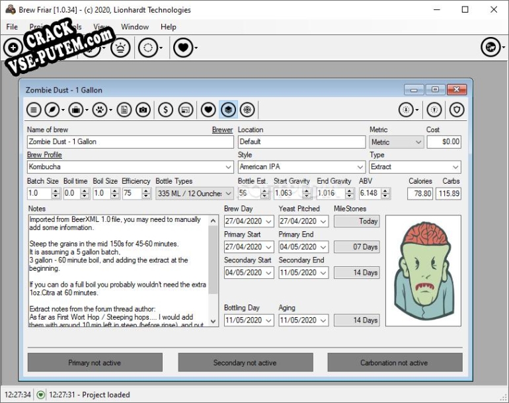Open the Yeast Pitched date picker
The width and height of the screenshot is (509, 403).
click(x=323, y=221)
